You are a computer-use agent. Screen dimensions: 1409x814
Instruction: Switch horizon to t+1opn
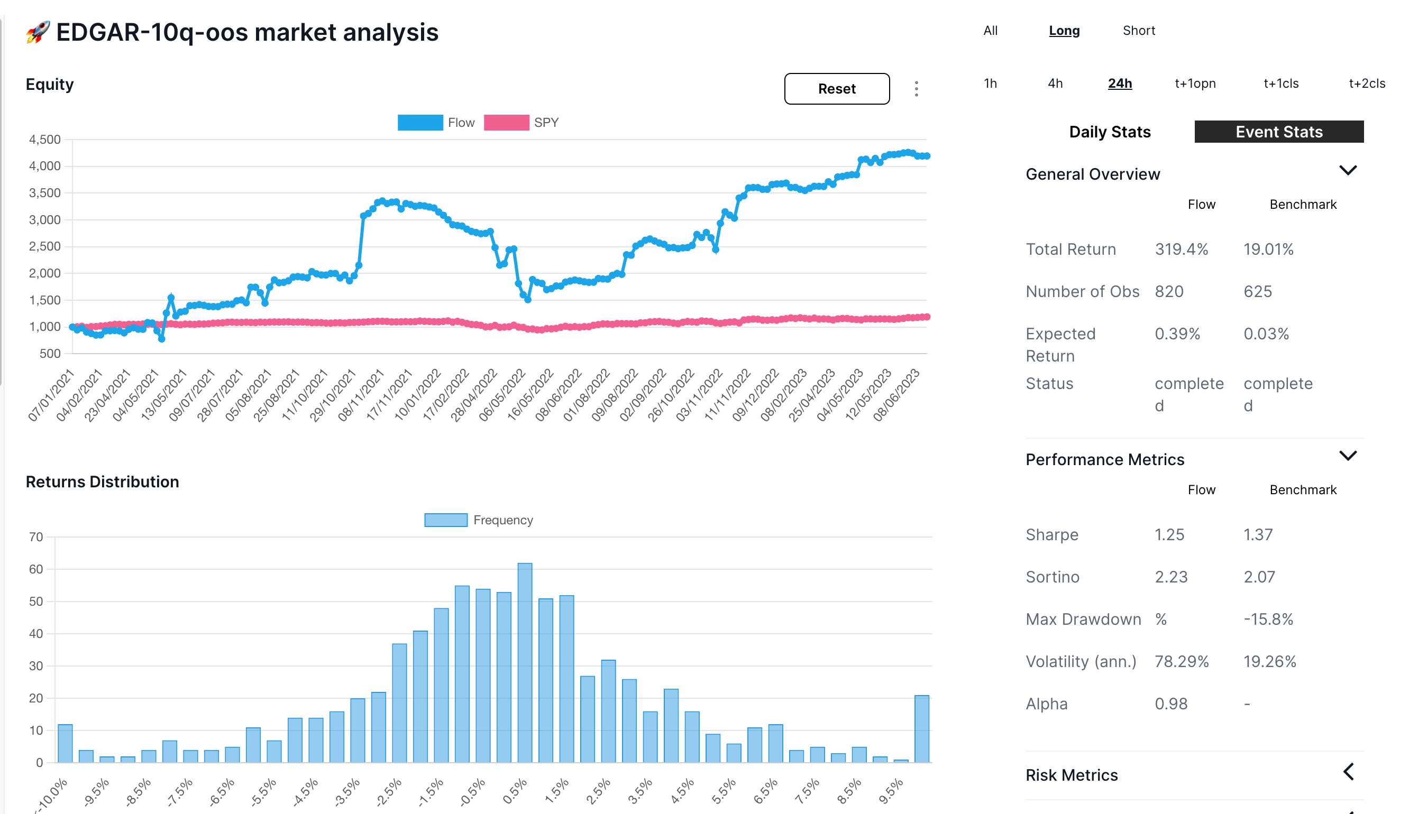pyautogui.click(x=1195, y=83)
